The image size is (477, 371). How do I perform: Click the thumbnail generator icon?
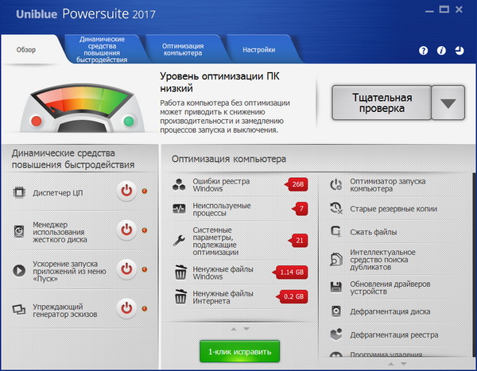(x=19, y=310)
